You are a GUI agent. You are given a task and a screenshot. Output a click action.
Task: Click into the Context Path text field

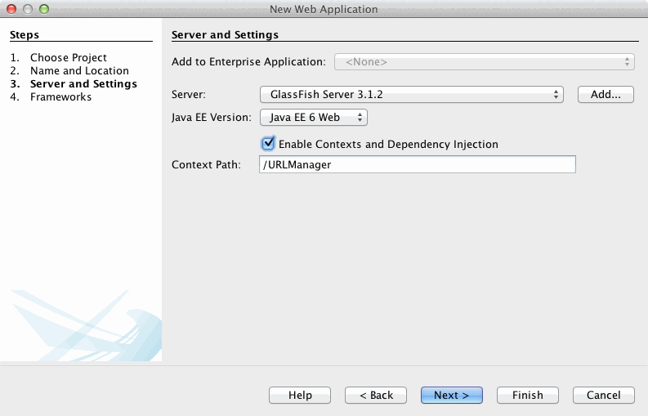[x=417, y=164]
